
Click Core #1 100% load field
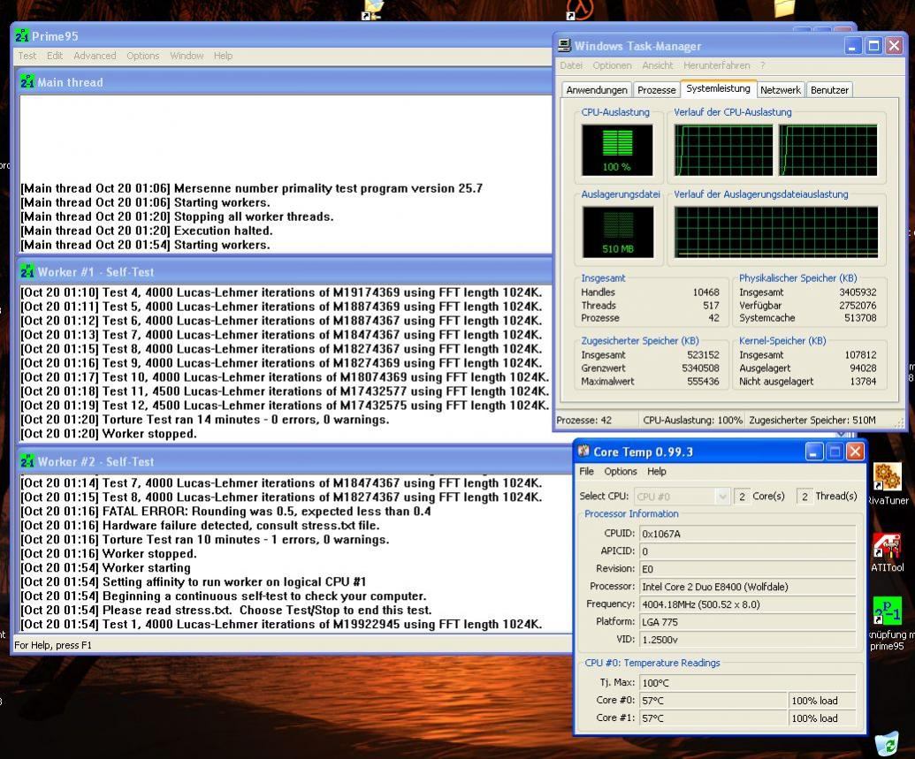(x=822, y=718)
